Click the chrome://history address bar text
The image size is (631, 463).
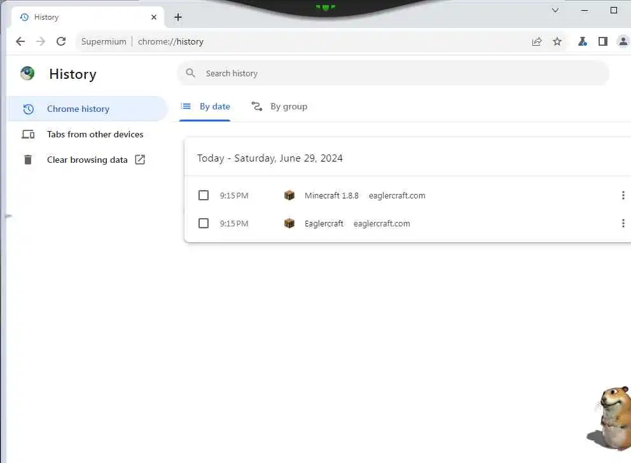pyautogui.click(x=170, y=41)
